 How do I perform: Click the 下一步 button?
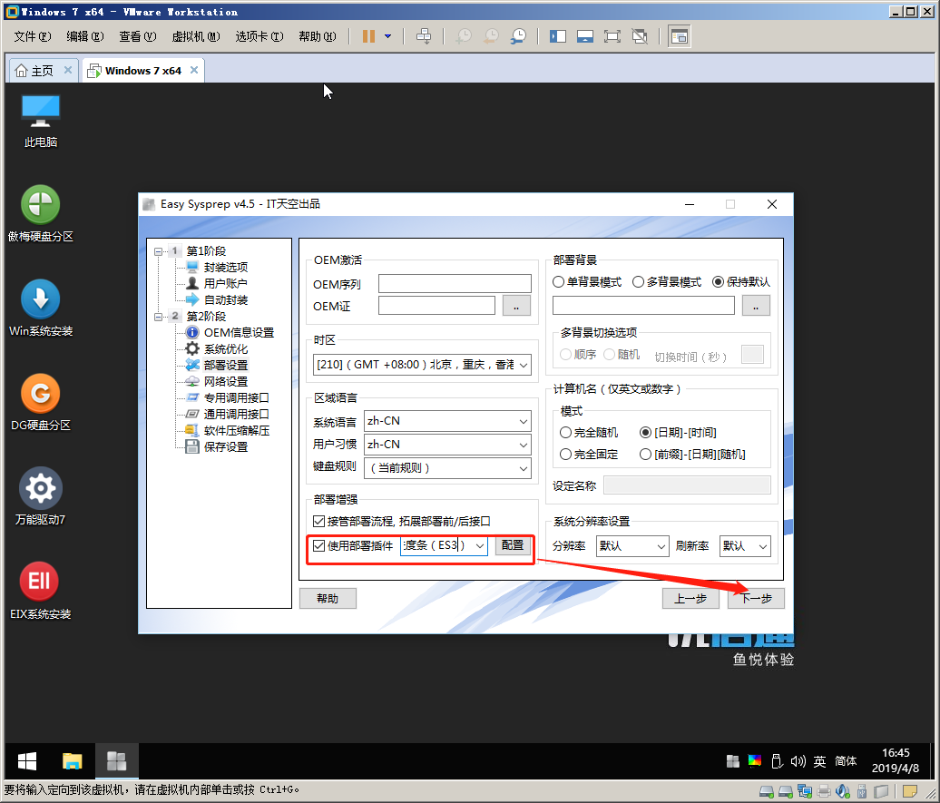click(x=756, y=599)
